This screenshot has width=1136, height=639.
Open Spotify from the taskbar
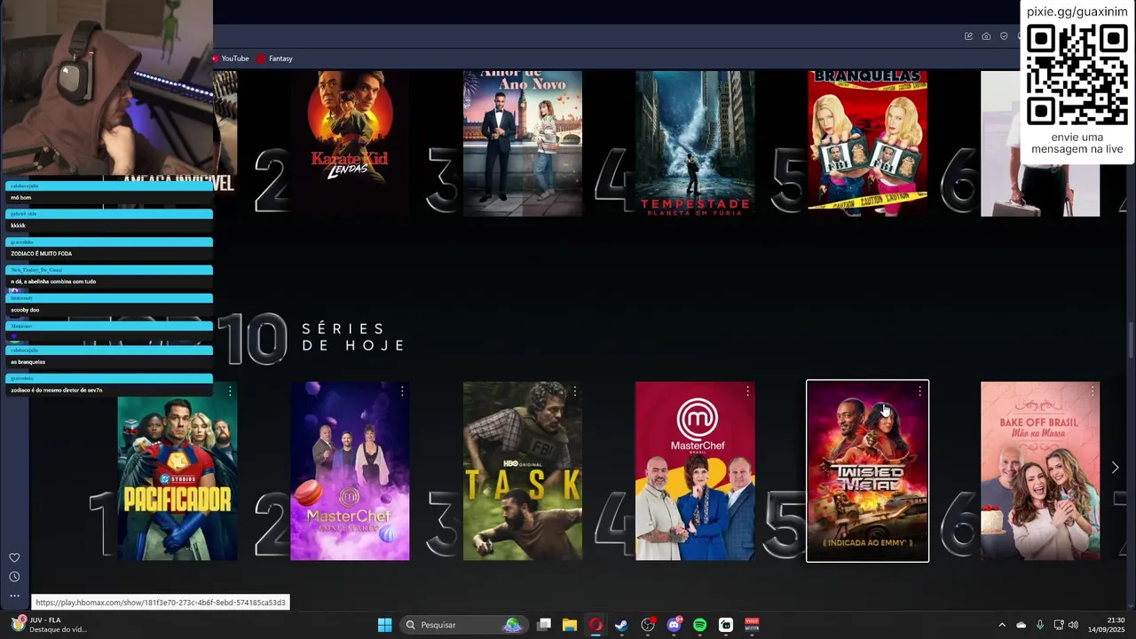tap(699, 625)
